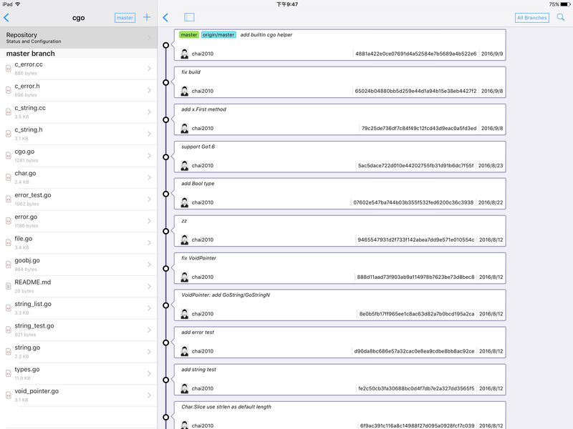The height and width of the screenshot is (429, 573).
Task: Tap the battery indicator in status bar
Action: coord(565,4)
